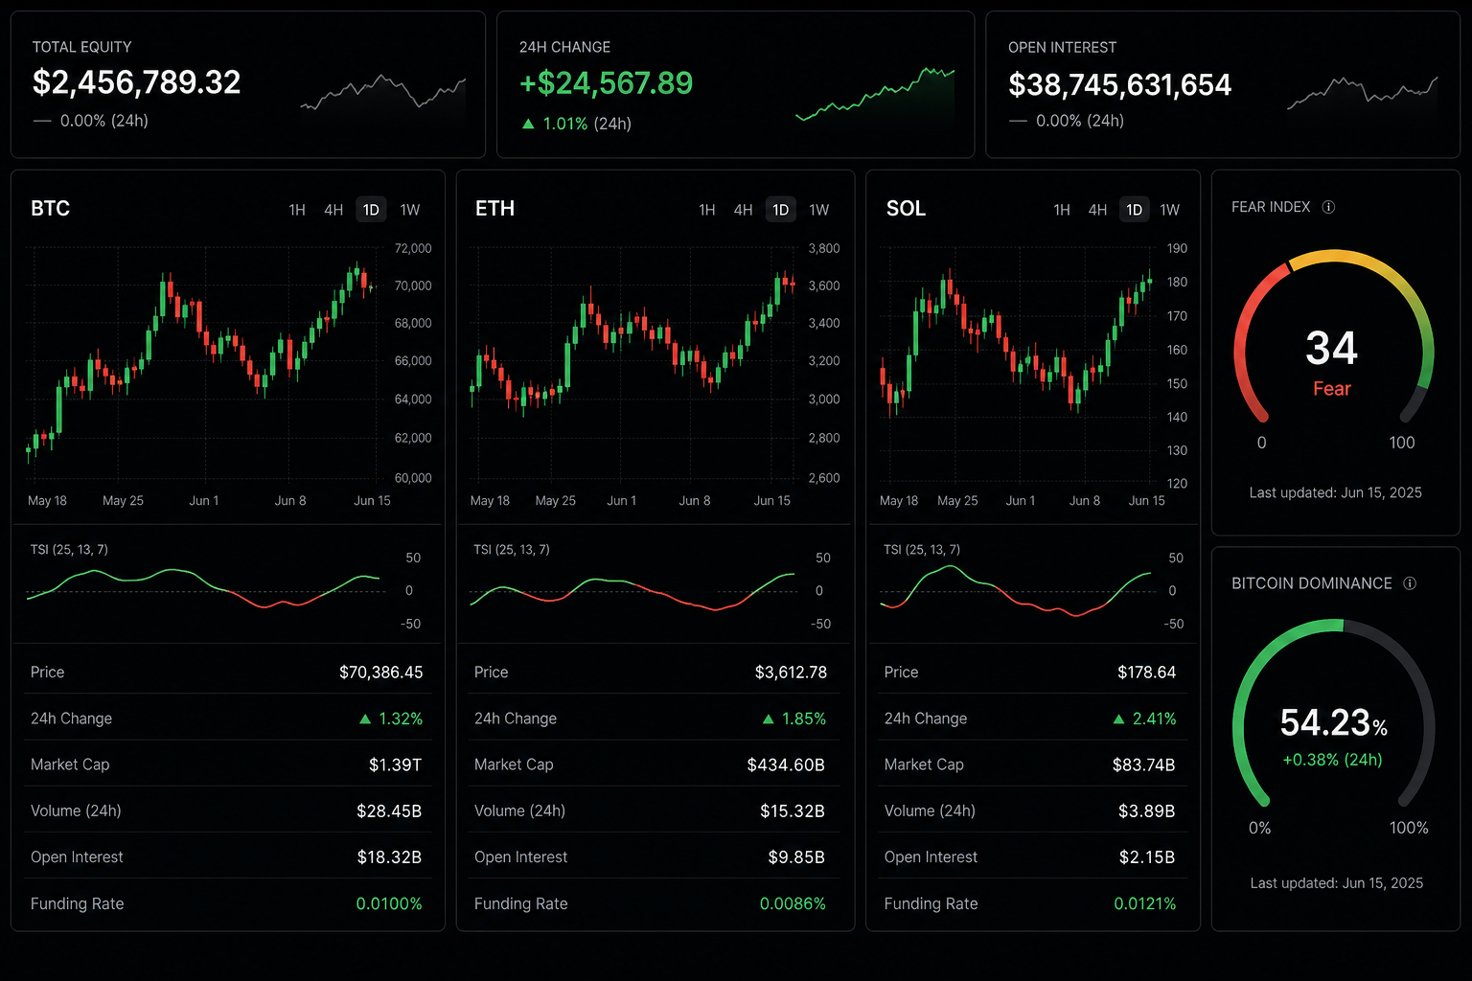Click the green up-arrow beside 1.01% (24h)
Image resolution: width=1472 pixels, height=981 pixels.
[528, 124]
